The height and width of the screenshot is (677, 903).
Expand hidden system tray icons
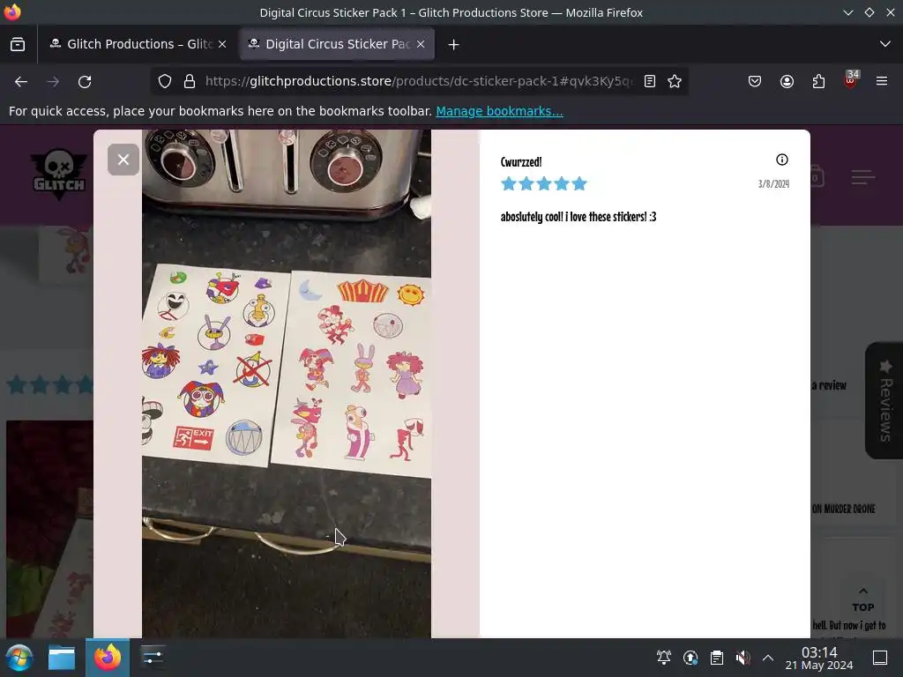pos(768,658)
